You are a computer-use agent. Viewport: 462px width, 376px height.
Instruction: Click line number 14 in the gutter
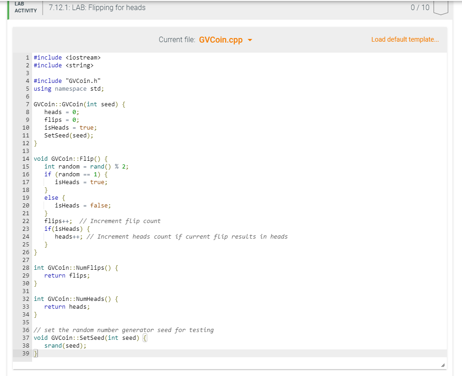coord(26,158)
